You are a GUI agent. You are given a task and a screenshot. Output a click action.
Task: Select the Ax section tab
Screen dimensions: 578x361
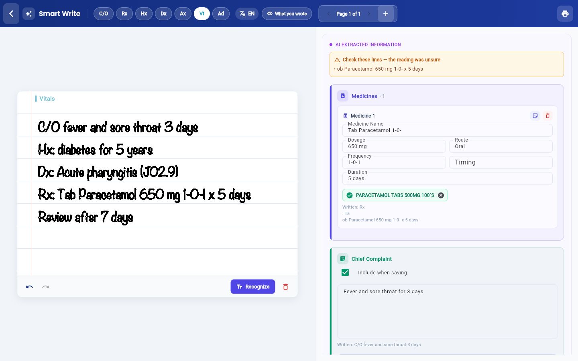pos(183,14)
